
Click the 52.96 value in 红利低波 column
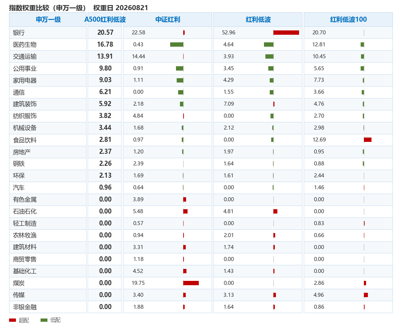coord(228,32)
